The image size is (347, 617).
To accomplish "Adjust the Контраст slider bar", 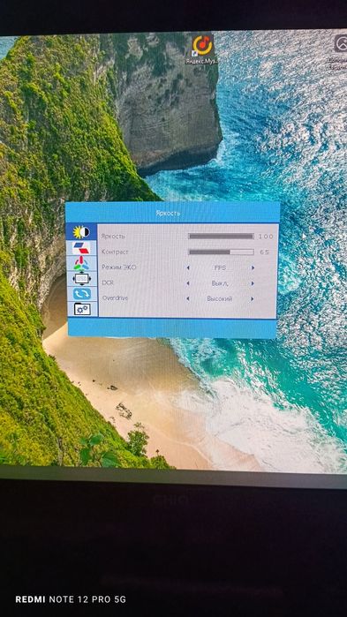I will coord(221,252).
